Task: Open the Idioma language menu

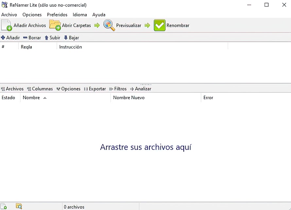Action: pos(80,15)
